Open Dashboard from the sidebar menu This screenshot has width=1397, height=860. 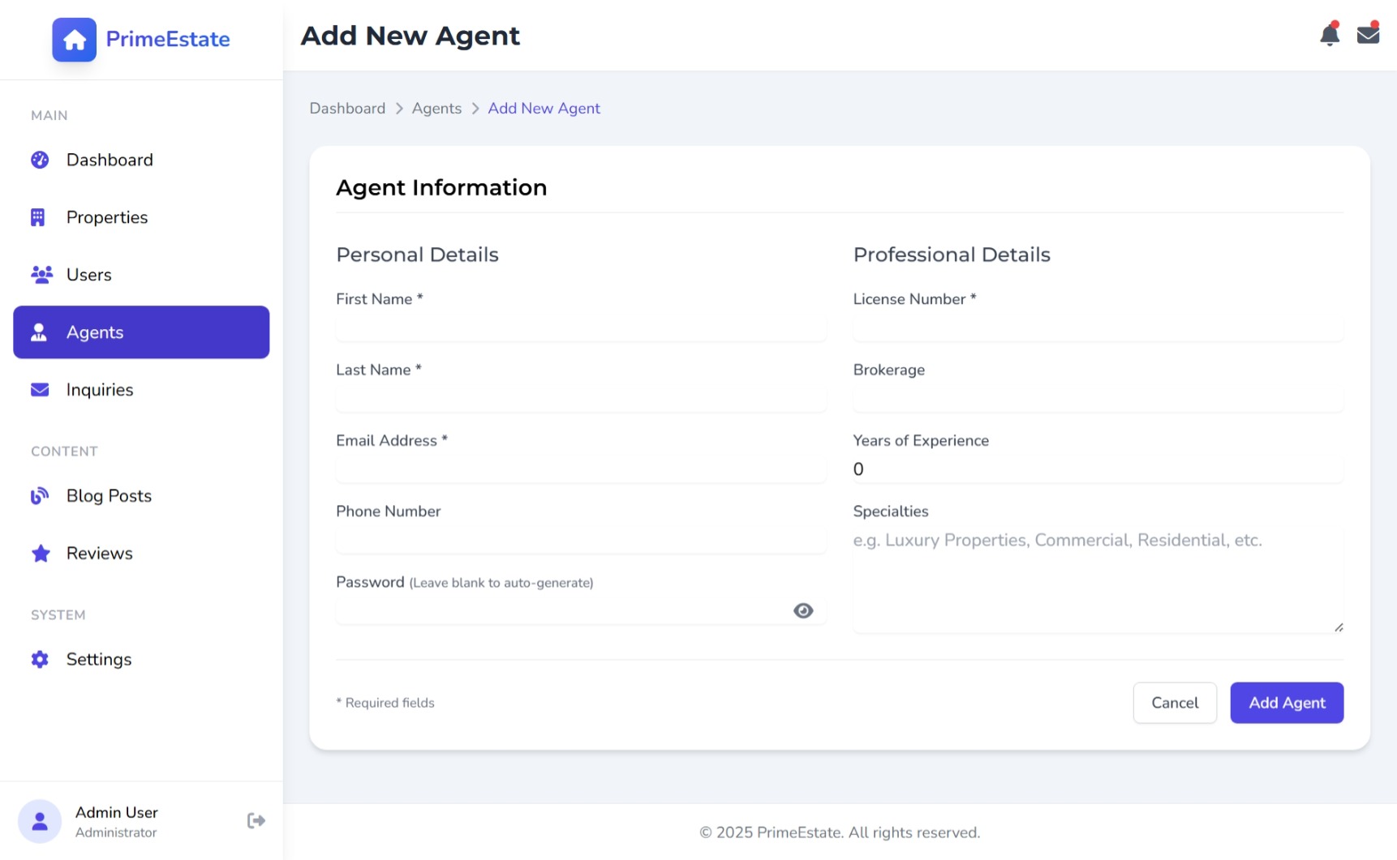tap(110, 160)
